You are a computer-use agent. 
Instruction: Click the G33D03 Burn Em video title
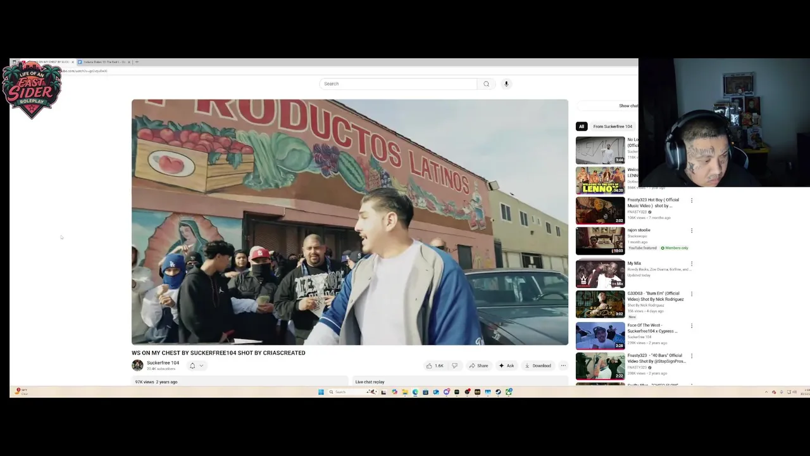[655, 296]
